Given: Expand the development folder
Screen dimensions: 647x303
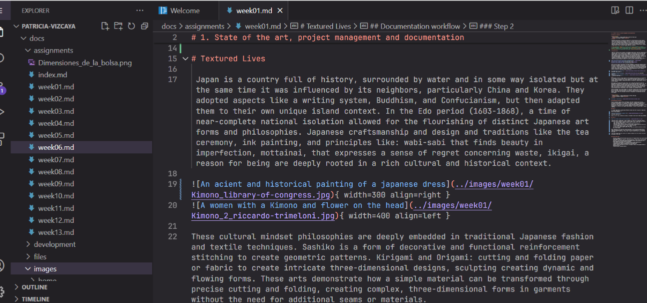Looking at the screenshot, I should coord(28,244).
